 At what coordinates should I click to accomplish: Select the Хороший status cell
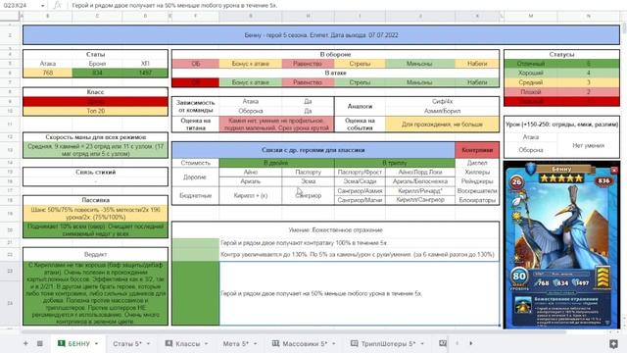pos(531,73)
